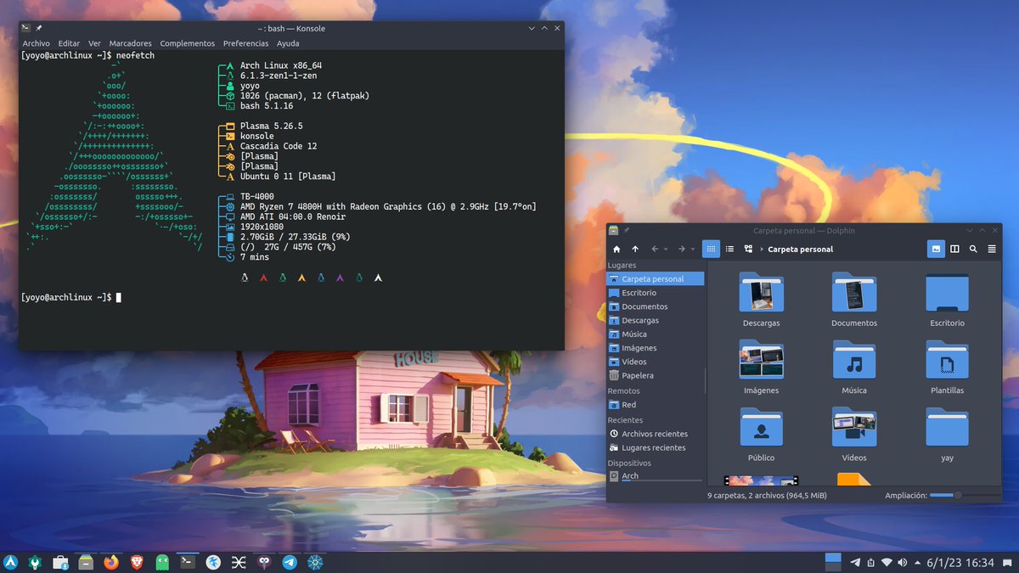Open the Wi-Fi network tray icon
This screenshot has height=573, width=1019.
[x=887, y=562]
